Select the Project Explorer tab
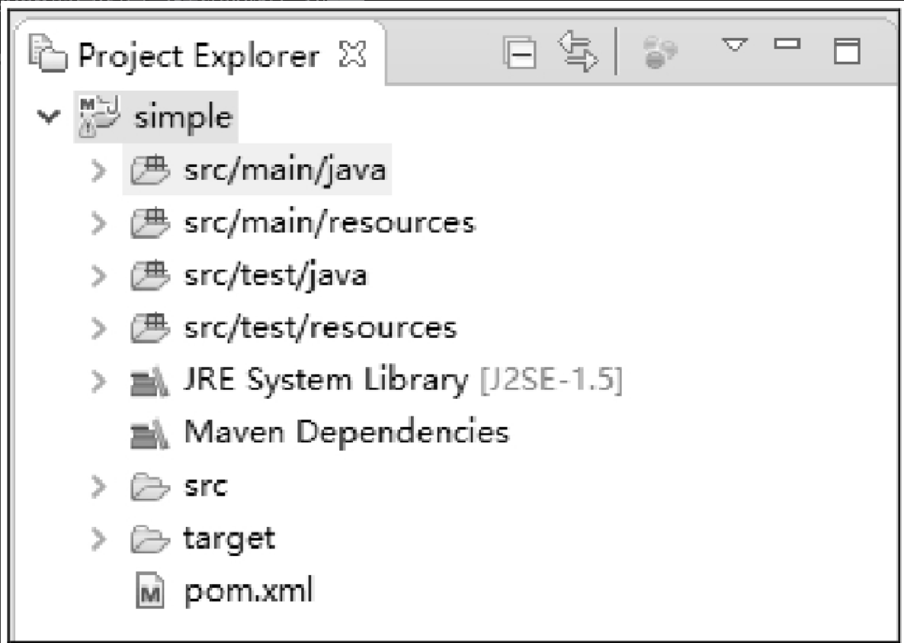This screenshot has width=904, height=643. click(x=197, y=56)
